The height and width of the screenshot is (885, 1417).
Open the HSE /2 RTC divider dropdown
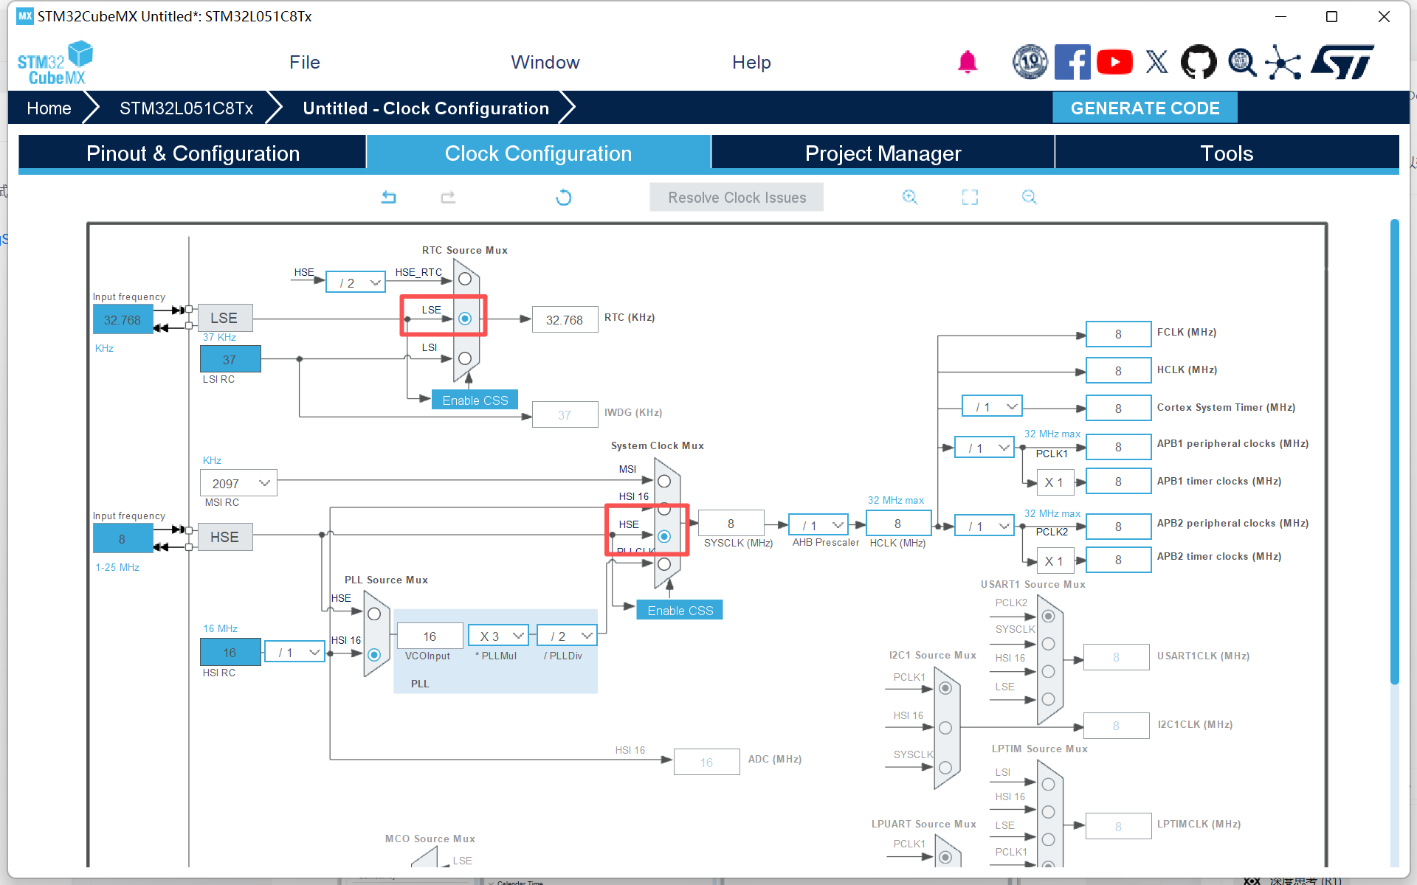[356, 282]
